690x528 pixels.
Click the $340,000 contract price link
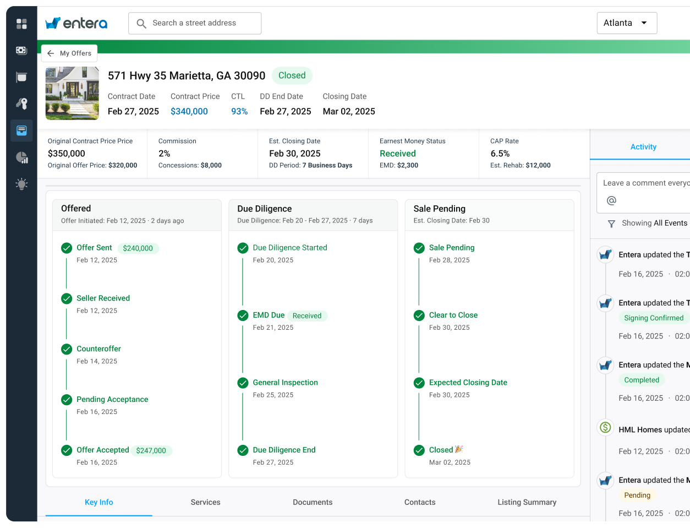pos(189,111)
